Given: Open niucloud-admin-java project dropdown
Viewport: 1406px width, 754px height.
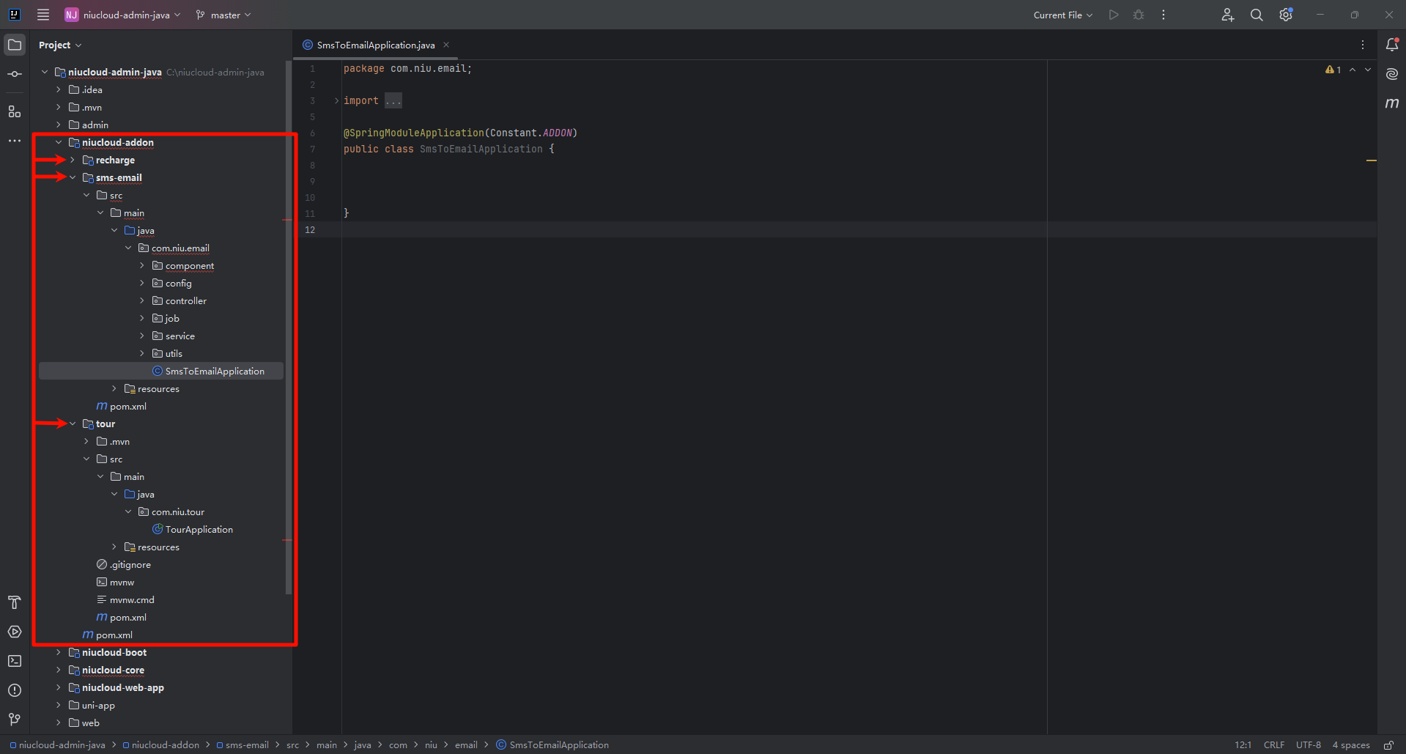Looking at the screenshot, I should click(123, 15).
